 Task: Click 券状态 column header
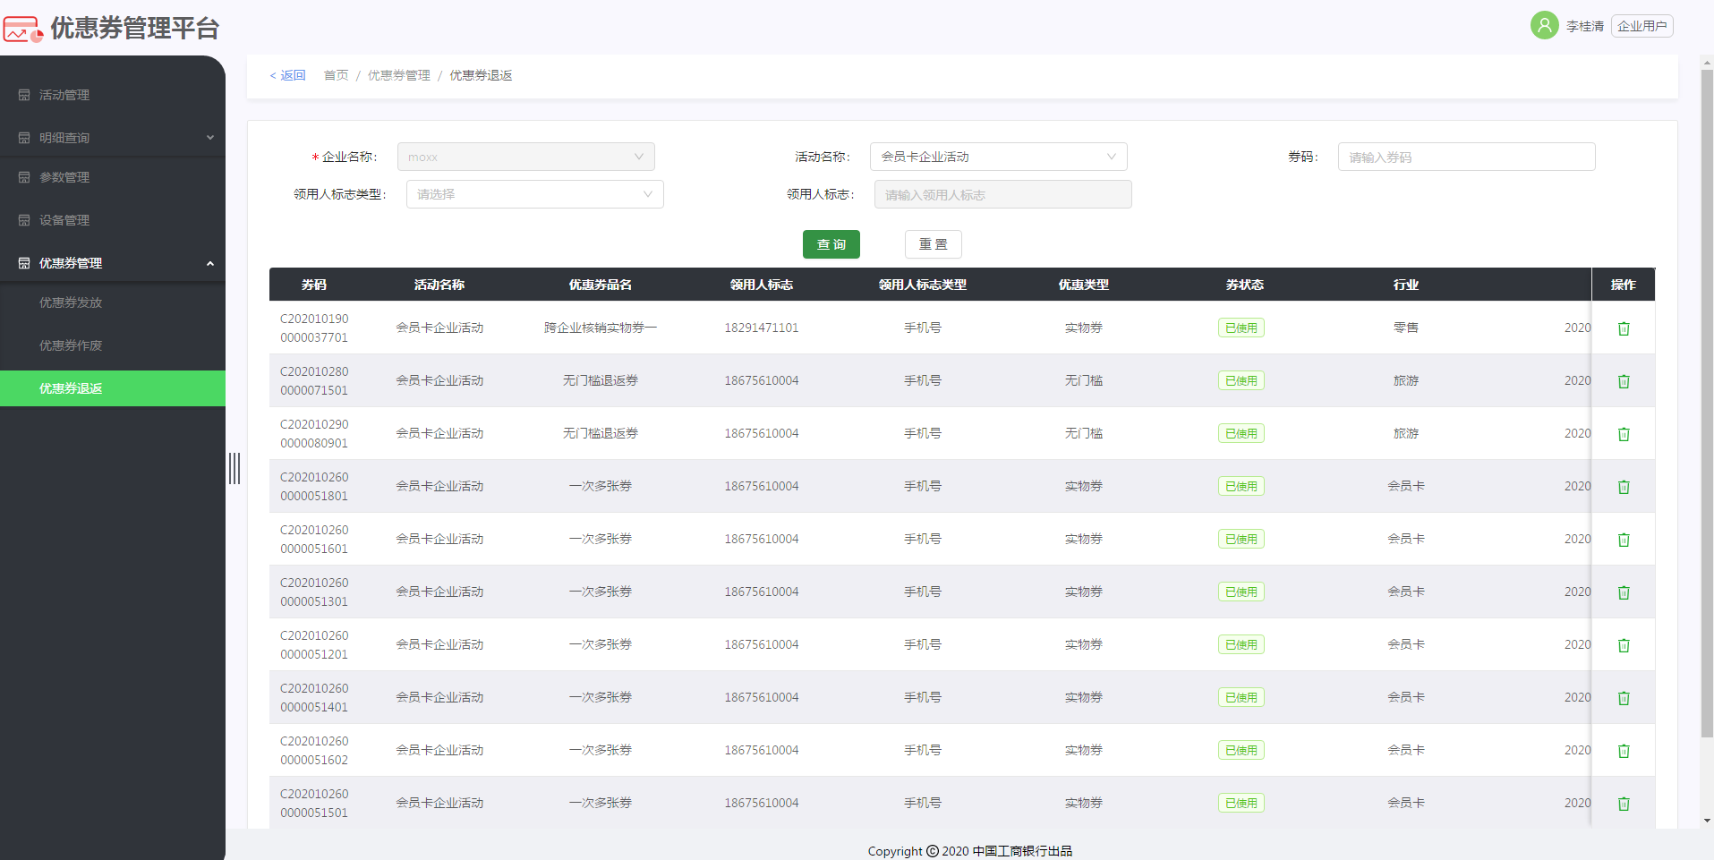pos(1245,285)
